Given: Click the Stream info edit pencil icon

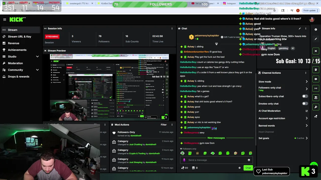Looking at the screenshot, I should point(300,28).
